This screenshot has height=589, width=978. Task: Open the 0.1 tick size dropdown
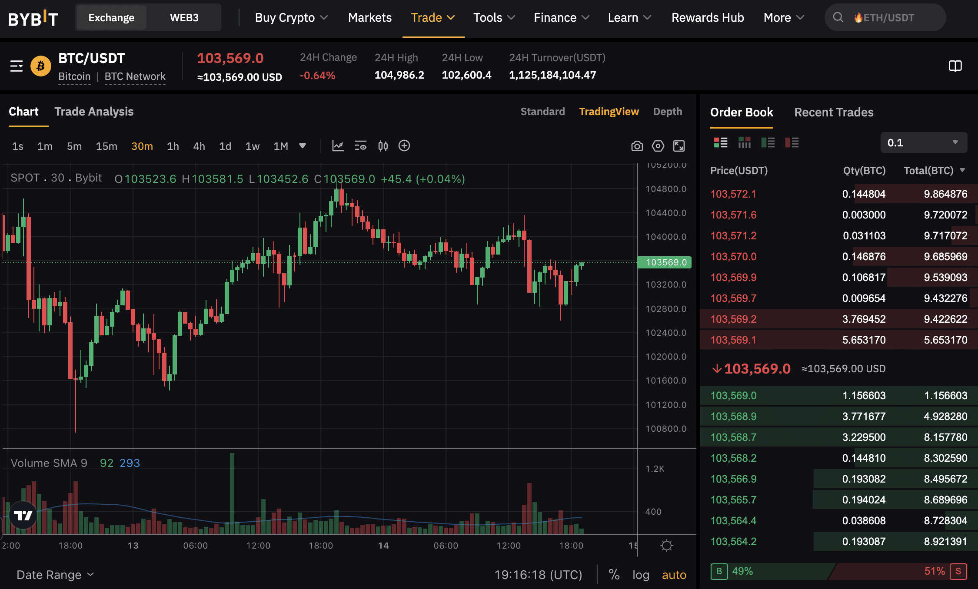(923, 142)
